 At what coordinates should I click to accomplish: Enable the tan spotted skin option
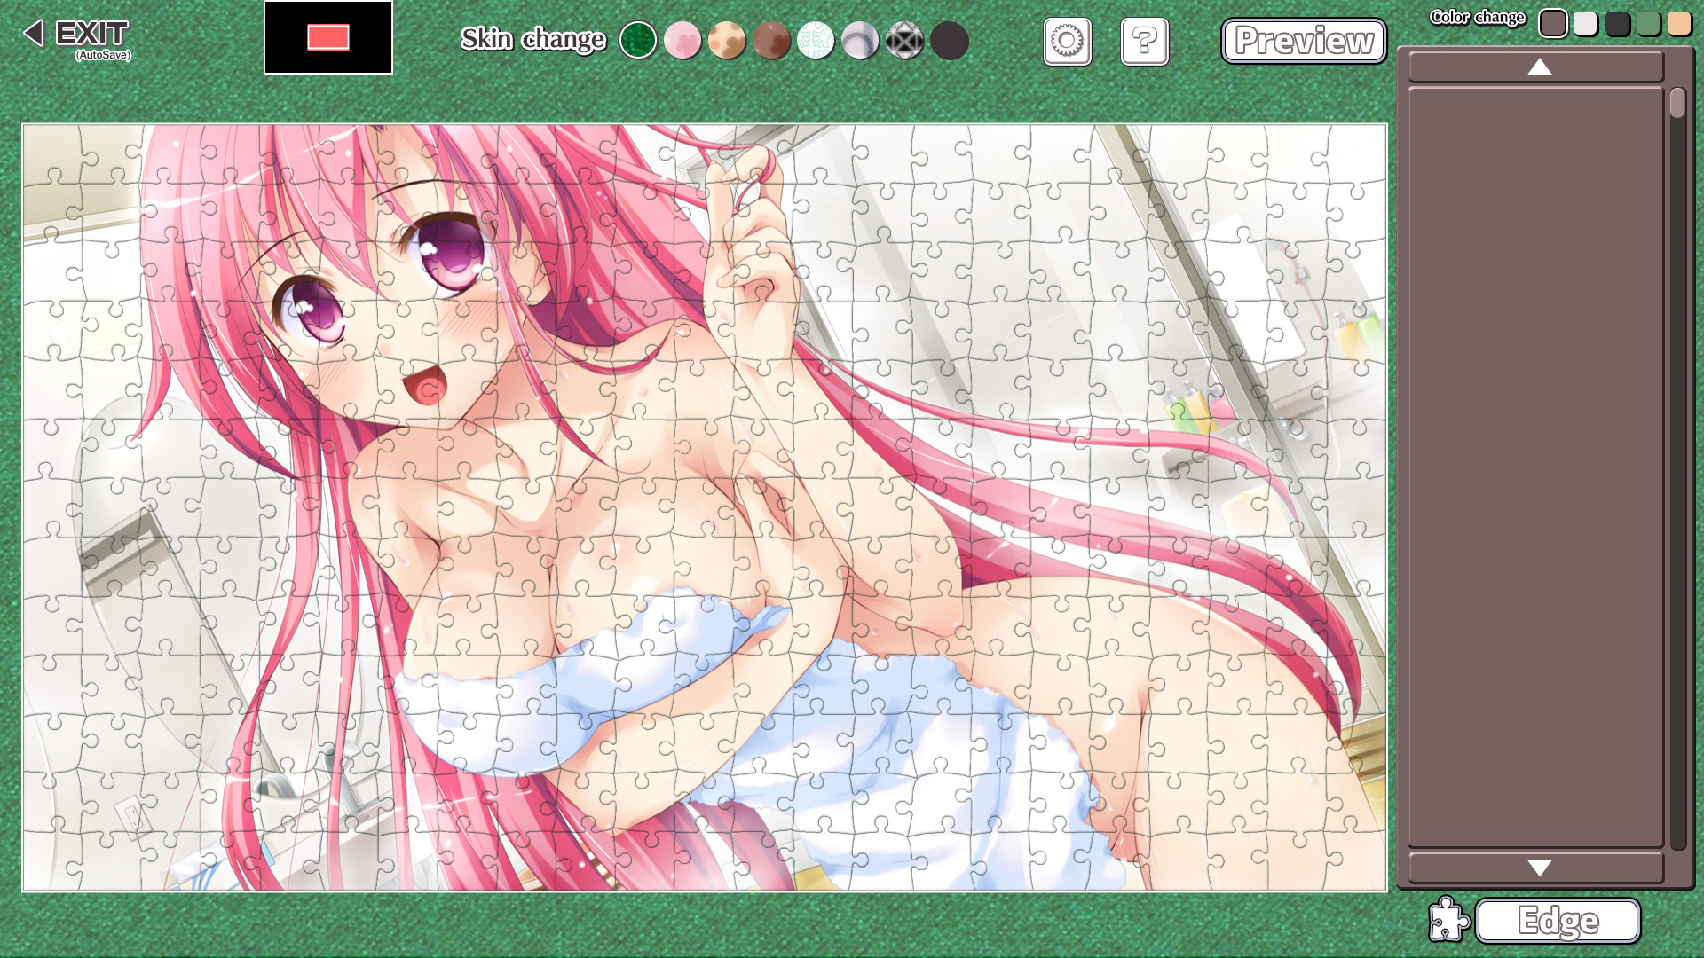(x=728, y=41)
